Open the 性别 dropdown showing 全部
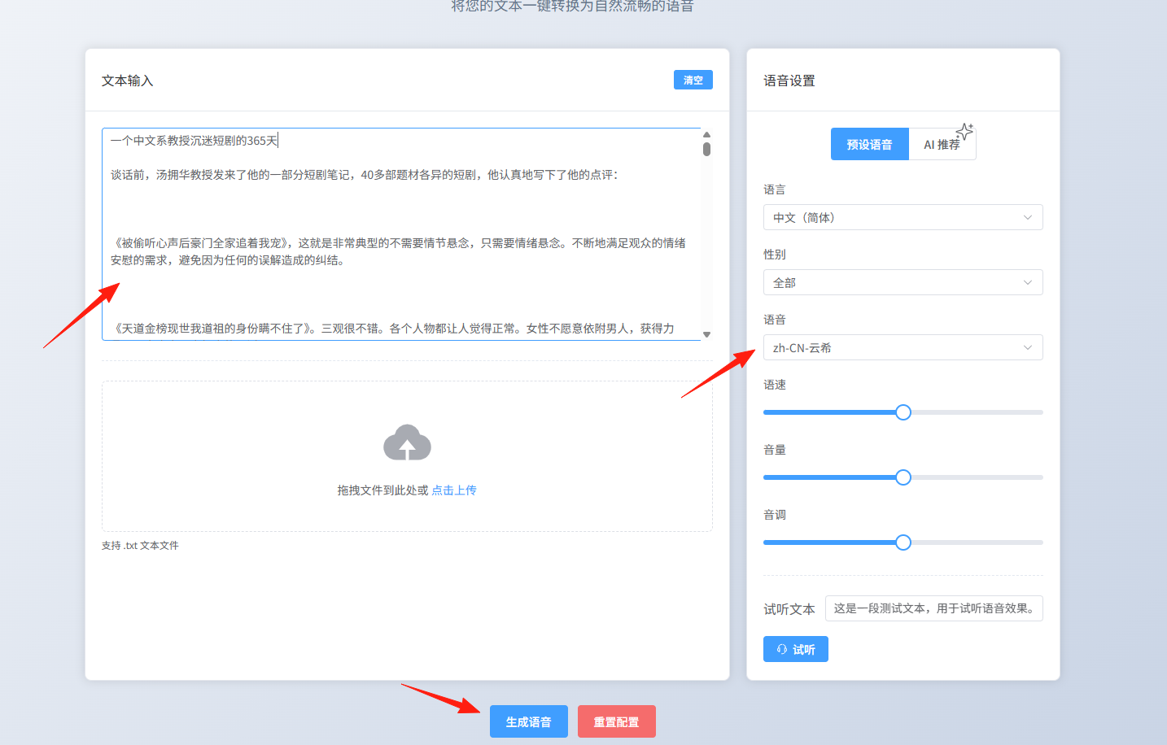Image resolution: width=1167 pixels, height=745 pixels. point(903,282)
